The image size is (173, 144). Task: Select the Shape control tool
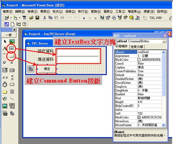click(x=5, y=99)
